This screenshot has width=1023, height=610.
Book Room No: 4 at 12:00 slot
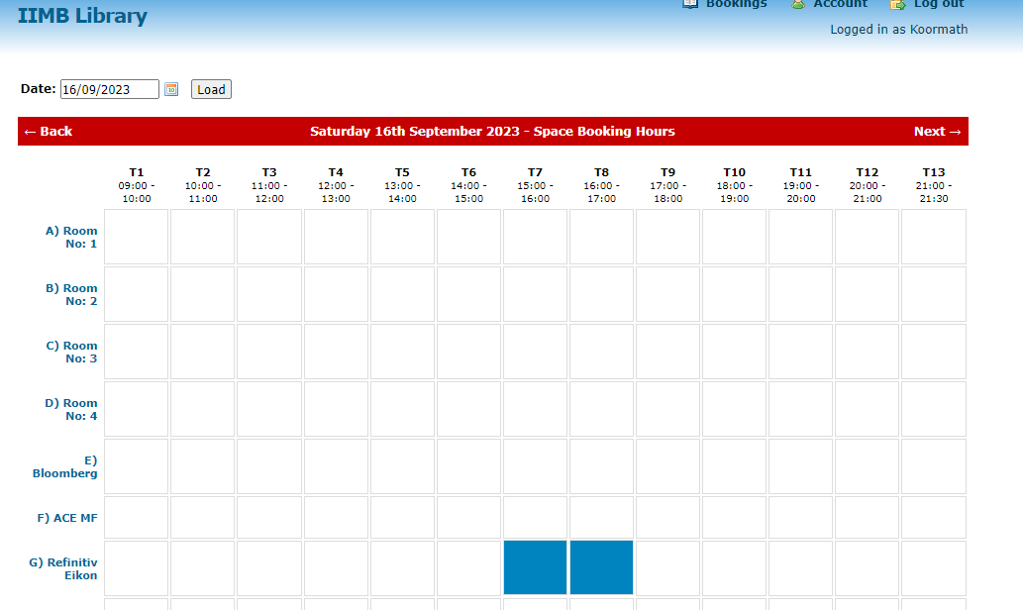[x=336, y=409]
